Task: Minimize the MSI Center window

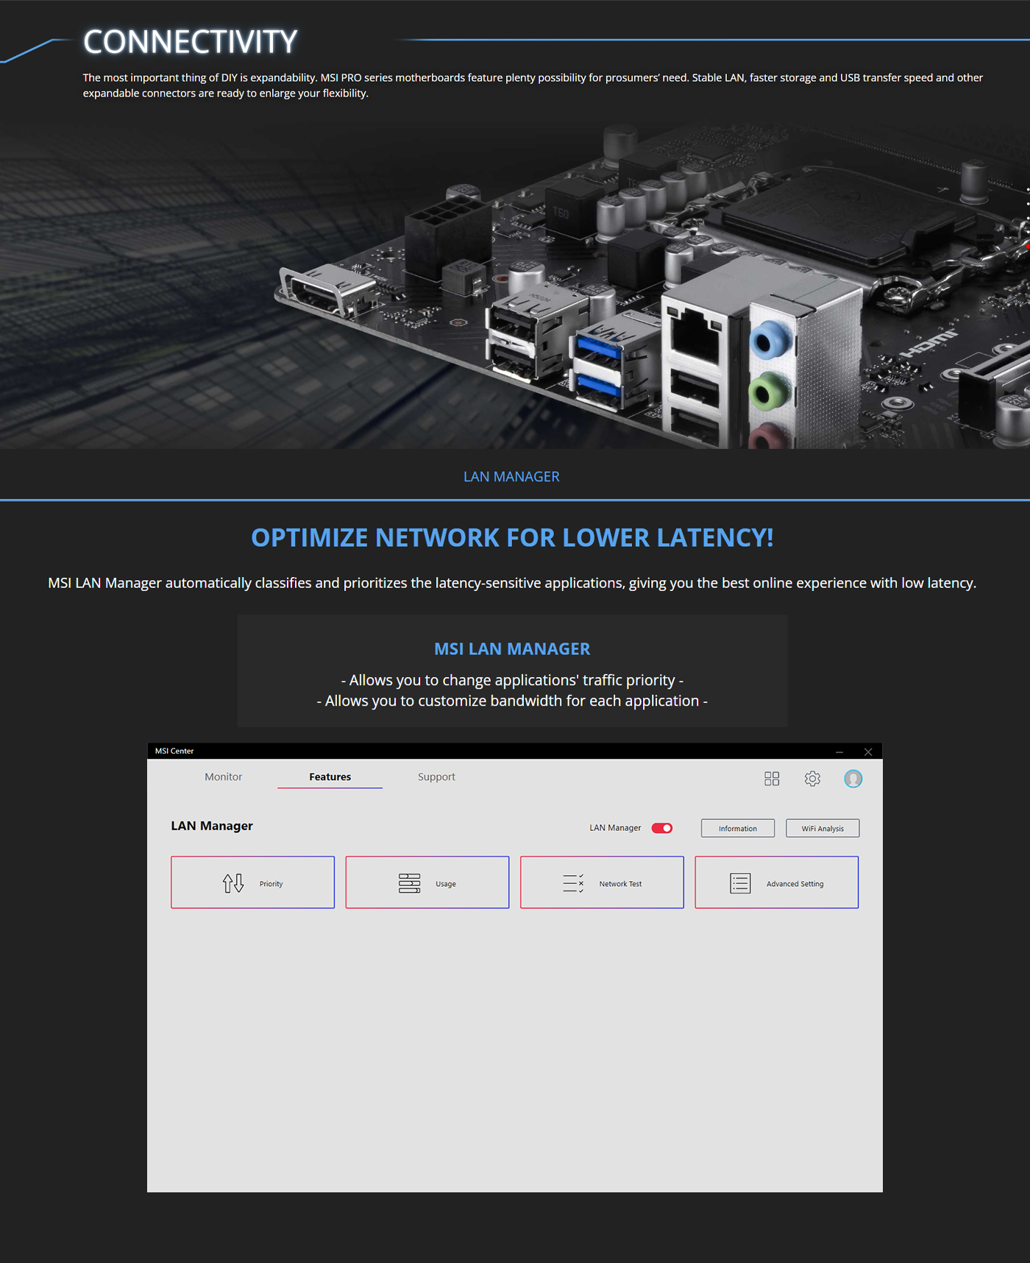Action: (x=839, y=751)
